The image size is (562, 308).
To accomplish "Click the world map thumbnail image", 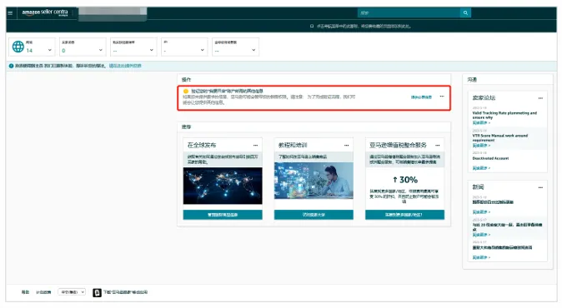I will (223, 186).
